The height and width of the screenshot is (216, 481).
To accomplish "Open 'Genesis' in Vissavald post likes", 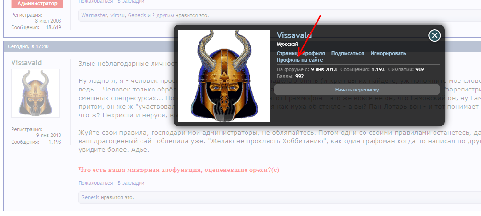I will click(x=90, y=197).
